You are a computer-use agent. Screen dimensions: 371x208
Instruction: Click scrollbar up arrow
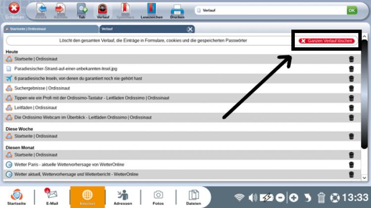[x=365, y=36]
